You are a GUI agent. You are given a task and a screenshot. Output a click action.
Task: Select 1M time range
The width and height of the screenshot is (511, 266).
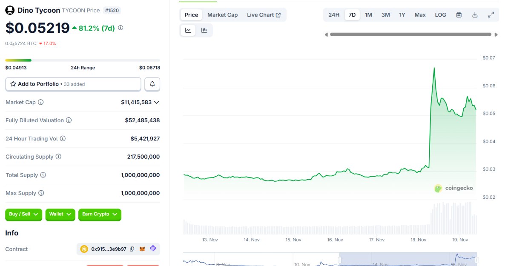click(369, 15)
